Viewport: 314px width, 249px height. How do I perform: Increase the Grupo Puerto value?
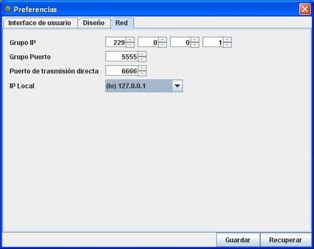pyautogui.click(x=142, y=54)
